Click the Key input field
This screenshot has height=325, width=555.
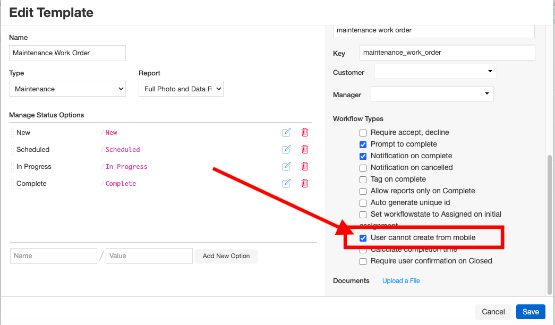[447, 53]
